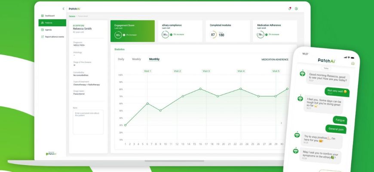Screen dimensions: 374x172
Task: Select the Completed modules card
Action: 227,31
